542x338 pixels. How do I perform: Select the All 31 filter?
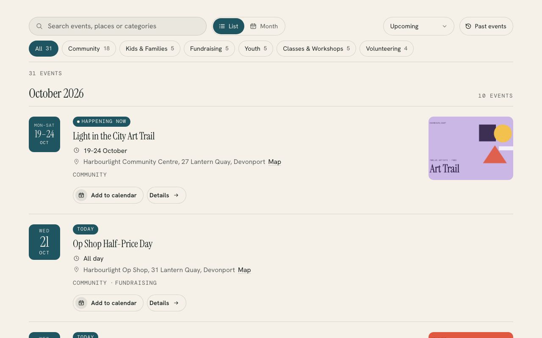coord(44,49)
